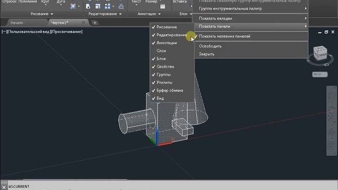338x190 pixels.
Task: Open the МСК coordinate system dropdown
Action: tap(320, 74)
